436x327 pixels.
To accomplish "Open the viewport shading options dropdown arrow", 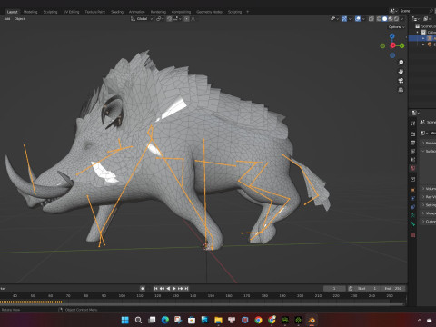I will point(402,19).
